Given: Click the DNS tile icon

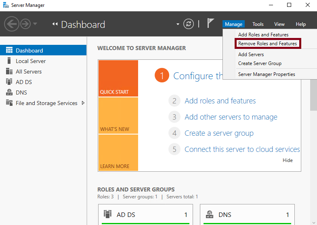Looking at the screenshot, I should pyautogui.click(x=210, y=214).
